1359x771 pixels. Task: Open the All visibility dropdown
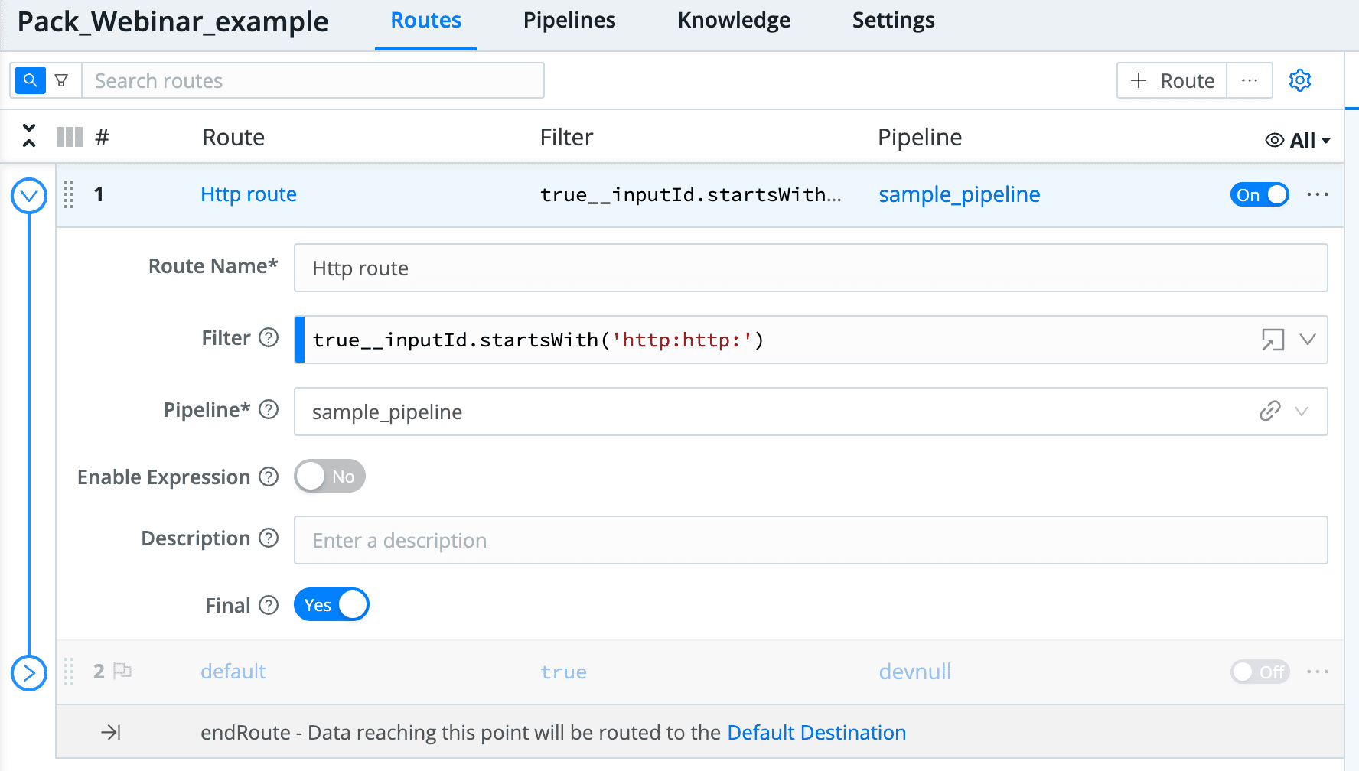pyautogui.click(x=1298, y=140)
